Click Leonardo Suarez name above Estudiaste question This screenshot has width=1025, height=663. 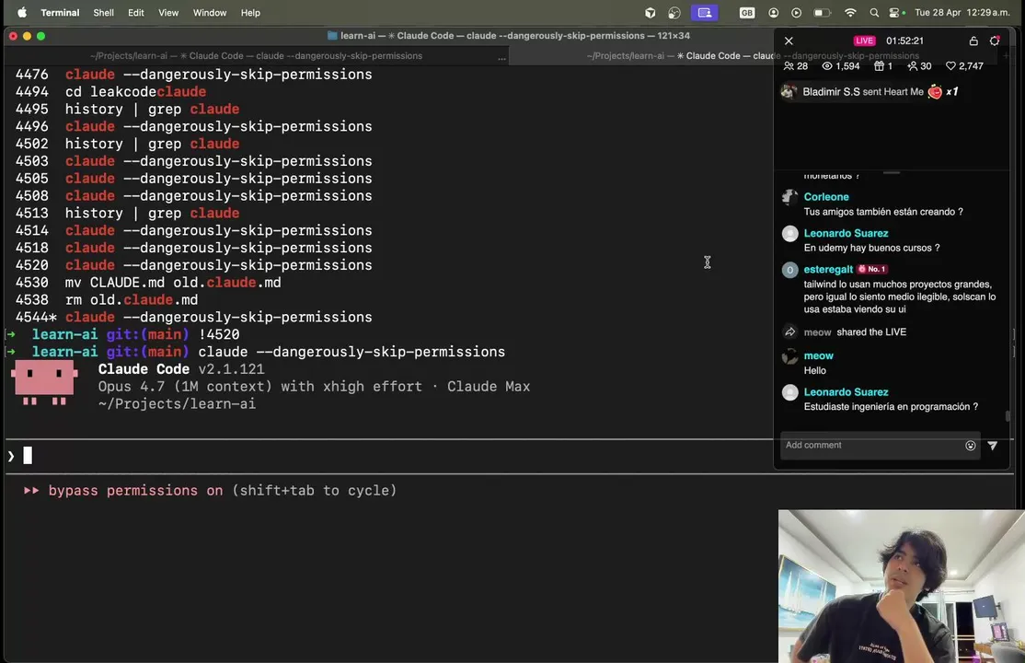pyautogui.click(x=846, y=392)
